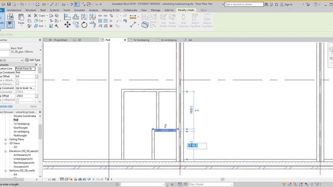This screenshot has height=187, width=333.
Task: Switch to AA section view tab
Action: (190, 40)
